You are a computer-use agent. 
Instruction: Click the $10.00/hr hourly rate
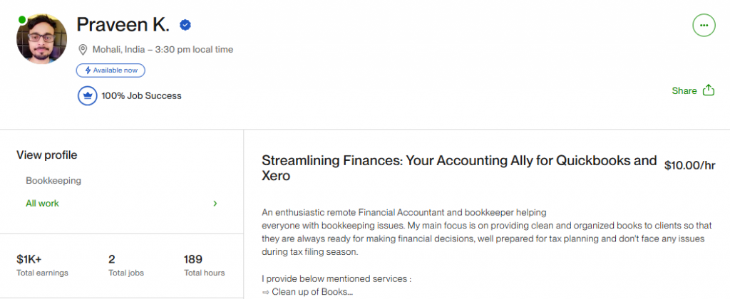[x=689, y=165]
